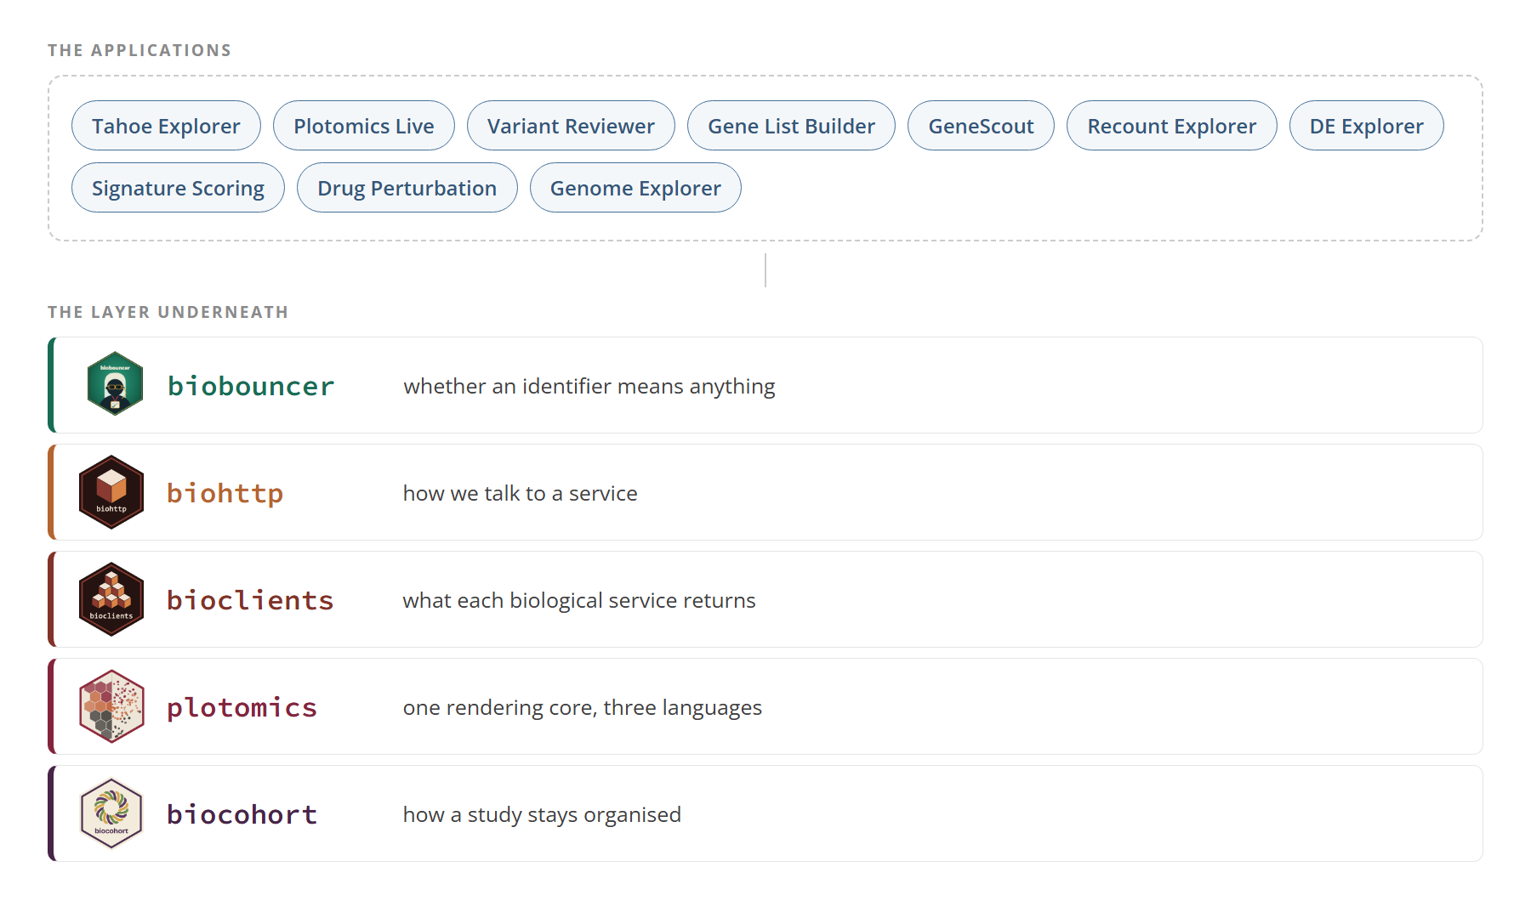The width and height of the screenshot is (1531, 901).
Task: Choose the Signature Scoring pill
Action: (178, 188)
